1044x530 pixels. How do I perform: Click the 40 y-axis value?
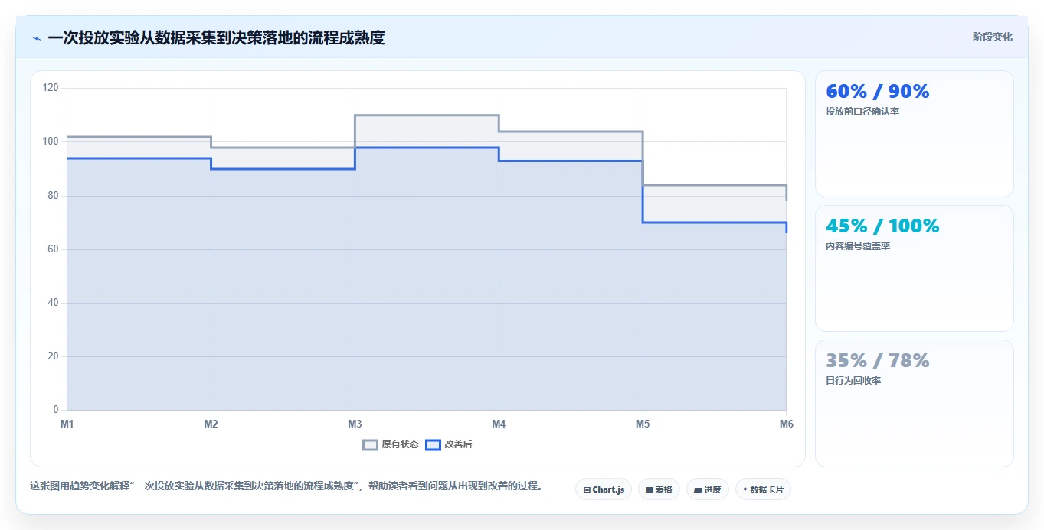[x=53, y=303]
